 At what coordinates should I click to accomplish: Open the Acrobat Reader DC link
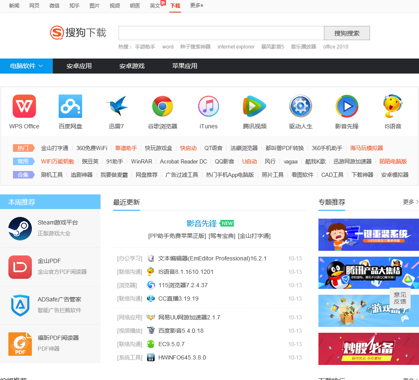tap(184, 161)
